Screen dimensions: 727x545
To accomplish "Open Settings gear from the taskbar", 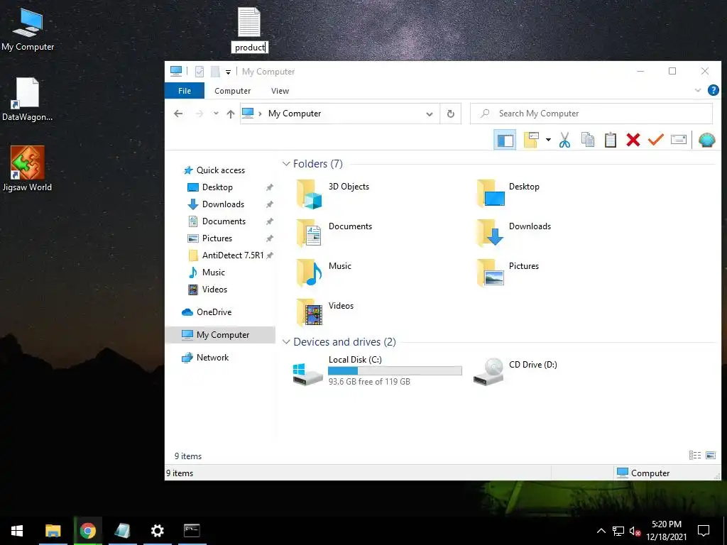I will [x=157, y=531].
